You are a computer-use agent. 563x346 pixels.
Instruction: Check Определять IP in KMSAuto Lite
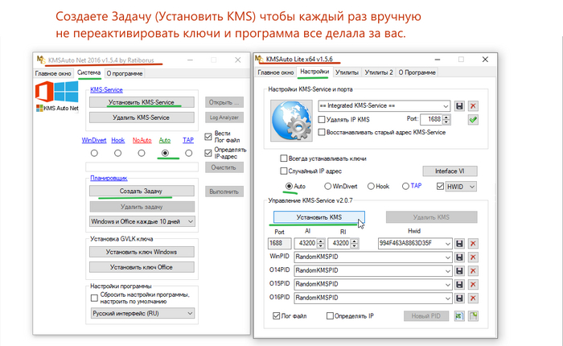coord(330,315)
